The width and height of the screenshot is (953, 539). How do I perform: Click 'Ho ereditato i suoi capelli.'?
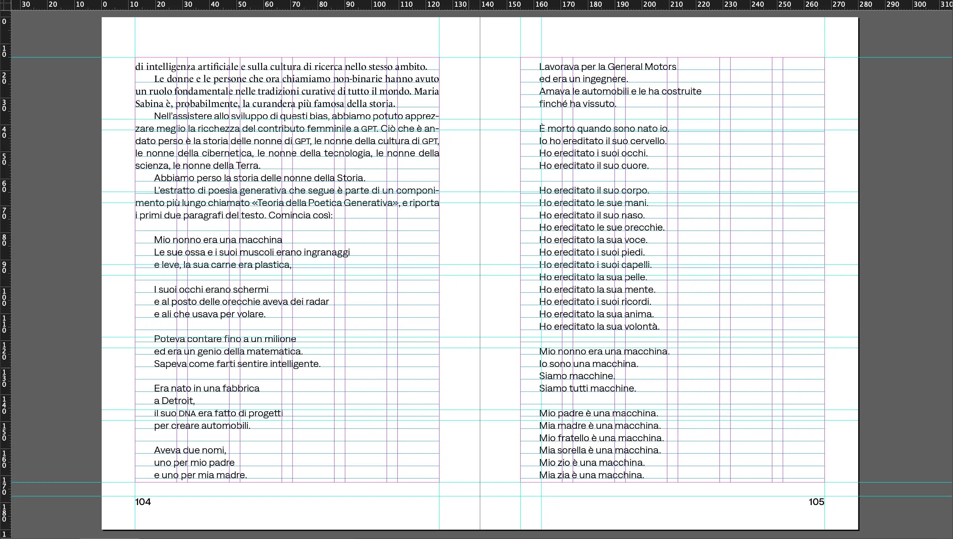596,264
